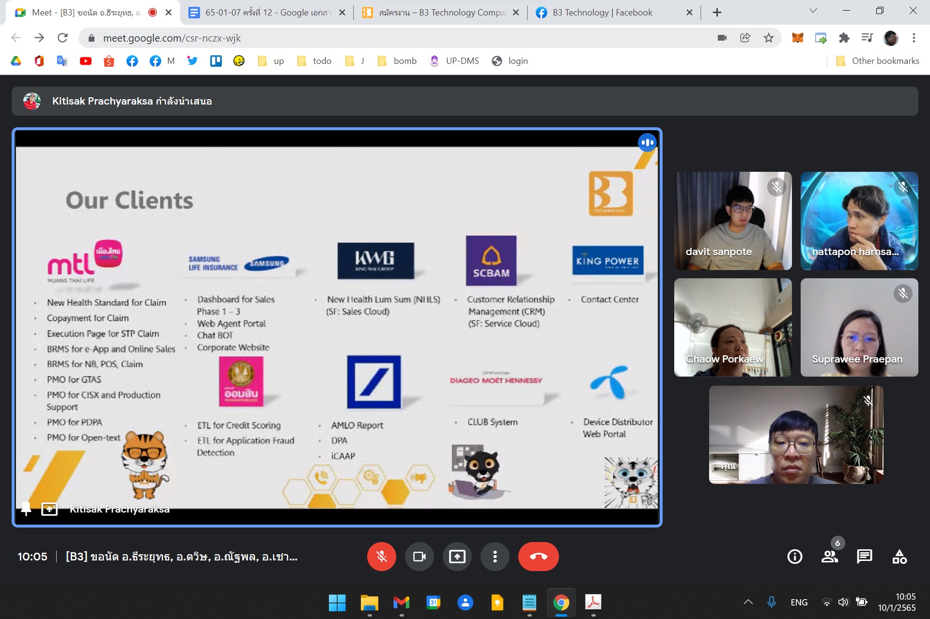This screenshot has height=619, width=930.
Task: Open Other bookmarks folder
Action: pos(877,61)
